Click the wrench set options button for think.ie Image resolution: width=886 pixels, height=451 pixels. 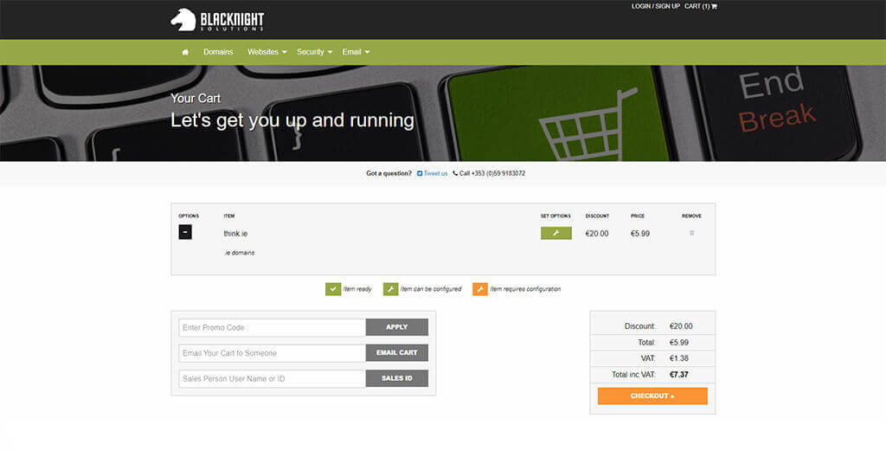pos(555,233)
